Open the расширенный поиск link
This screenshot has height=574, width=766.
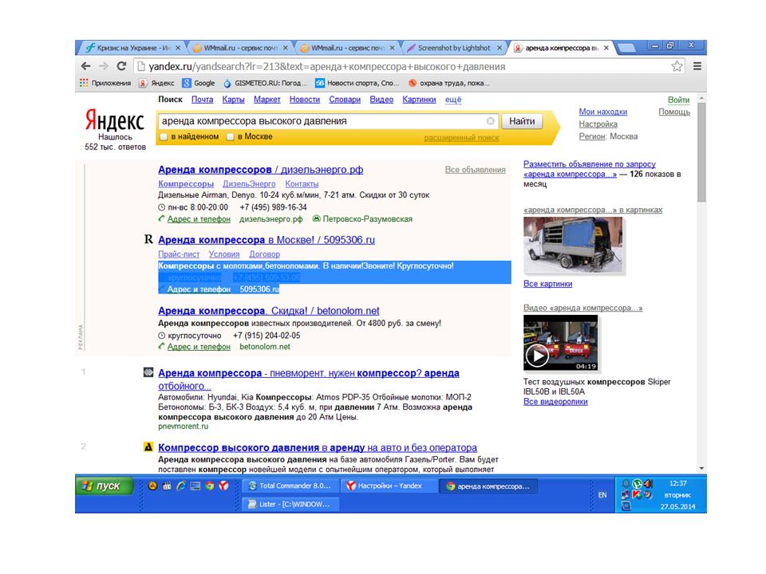click(x=462, y=138)
